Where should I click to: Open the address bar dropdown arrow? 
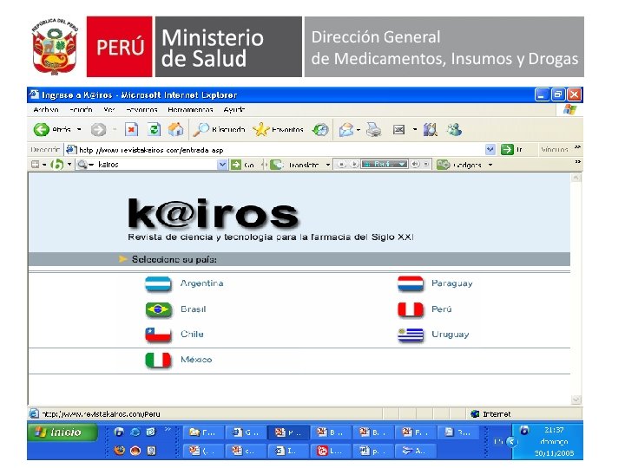[490, 150]
